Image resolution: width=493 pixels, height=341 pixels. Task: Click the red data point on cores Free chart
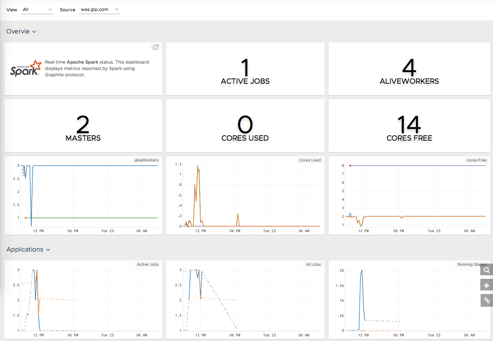(x=350, y=165)
